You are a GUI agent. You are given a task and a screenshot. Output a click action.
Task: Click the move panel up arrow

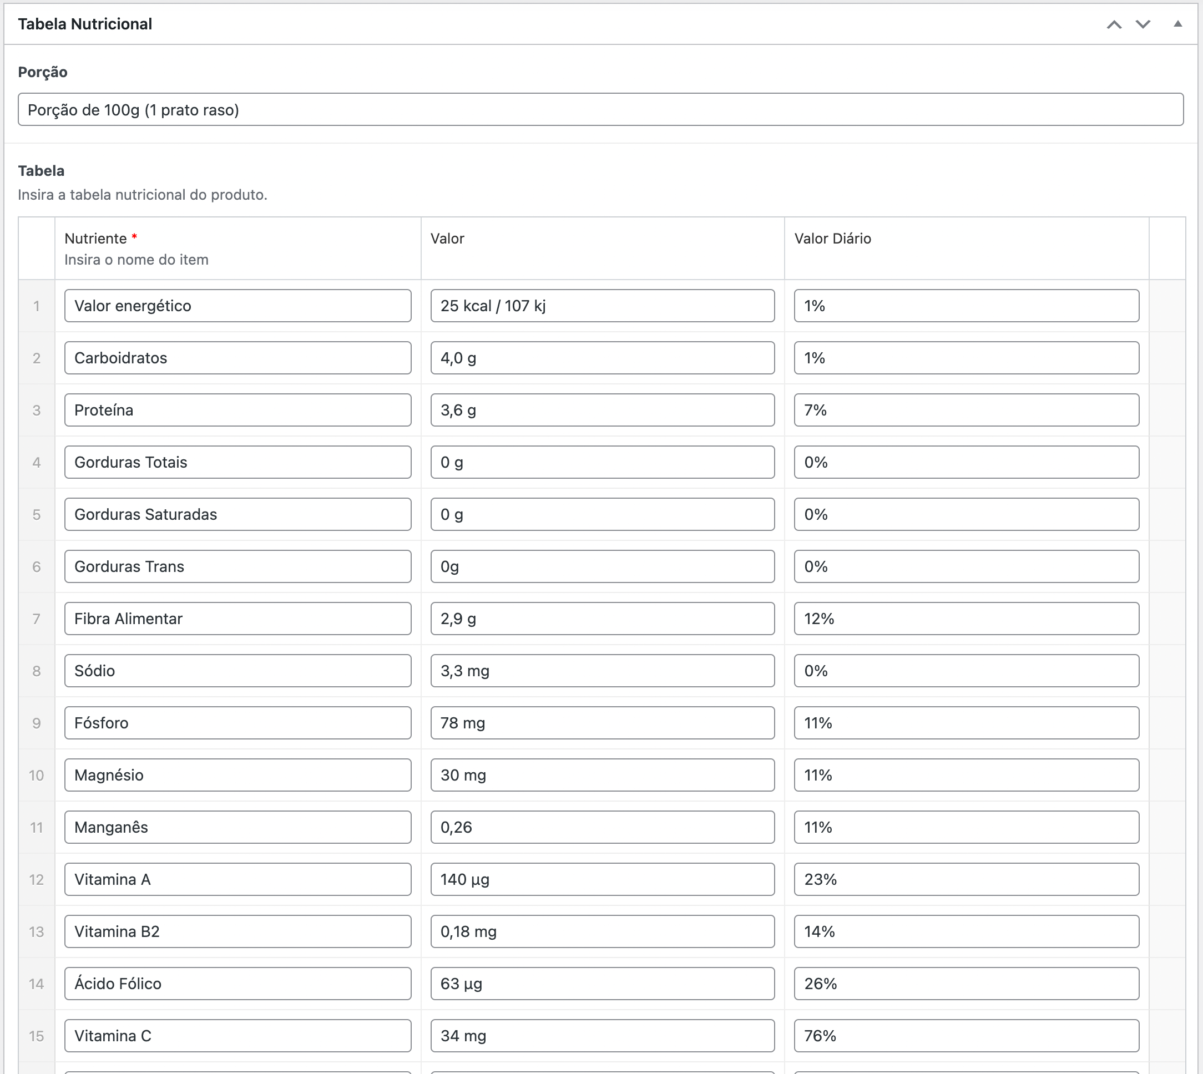click(x=1113, y=24)
